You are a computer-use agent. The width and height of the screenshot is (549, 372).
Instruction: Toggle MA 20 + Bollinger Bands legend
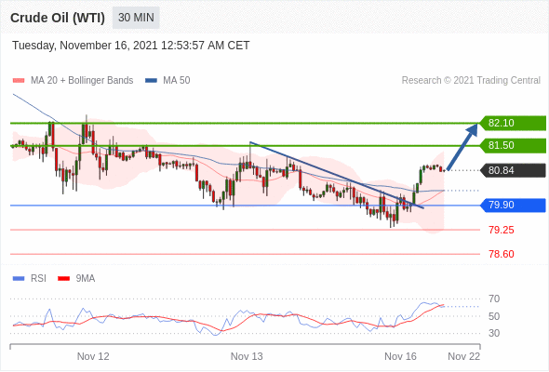[x=73, y=81]
